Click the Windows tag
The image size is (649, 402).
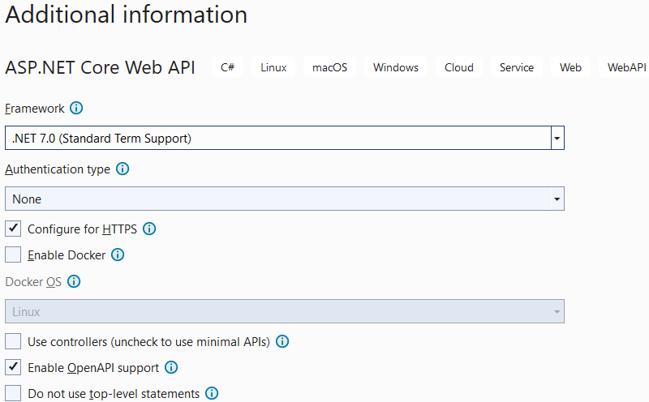click(x=396, y=67)
